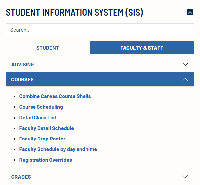The width and height of the screenshot is (200, 185).
Task: Go to Detail Class List
Action: click(38, 118)
